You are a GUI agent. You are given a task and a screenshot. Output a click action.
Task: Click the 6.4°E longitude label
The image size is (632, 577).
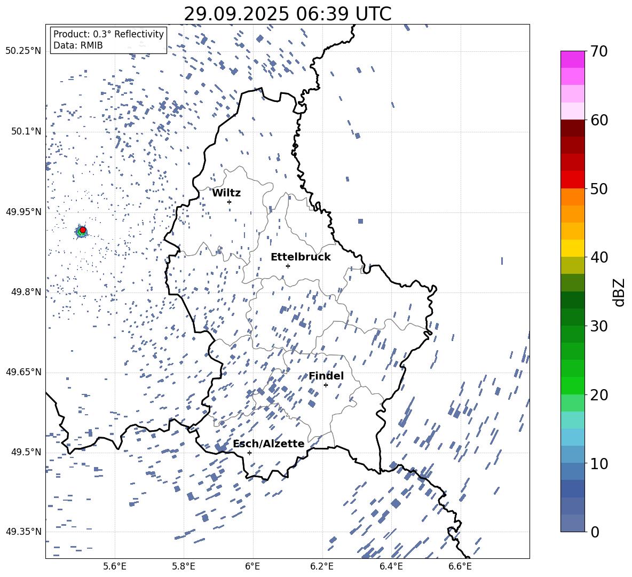[391, 566]
